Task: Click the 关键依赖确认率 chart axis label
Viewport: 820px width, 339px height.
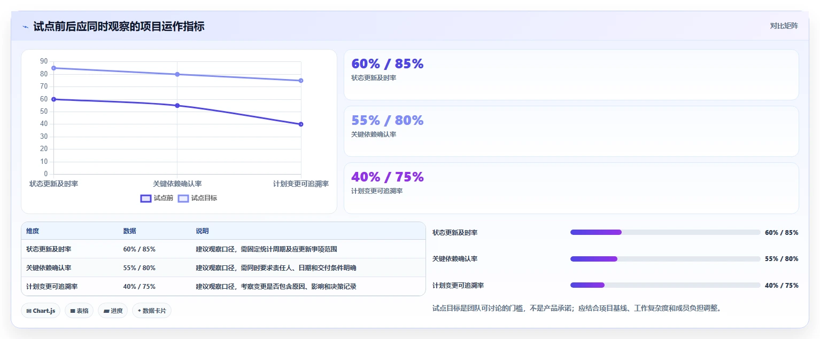Action: point(177,184)
